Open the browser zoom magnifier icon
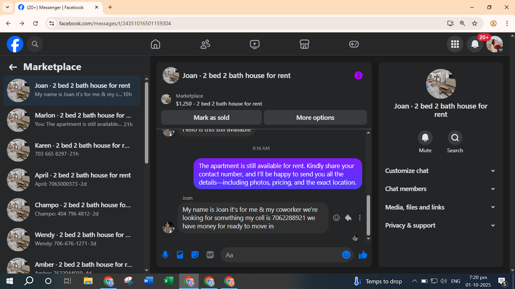The width and height of the screenshot is (515, 289). pyautogui.click(x=463, y=23)
